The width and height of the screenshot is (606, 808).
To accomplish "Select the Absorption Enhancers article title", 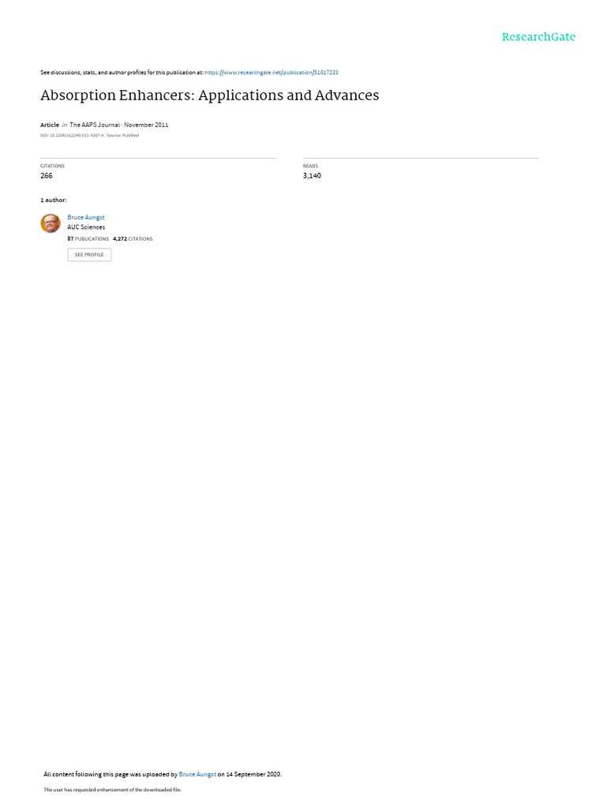I will click(x=210, y=95).
